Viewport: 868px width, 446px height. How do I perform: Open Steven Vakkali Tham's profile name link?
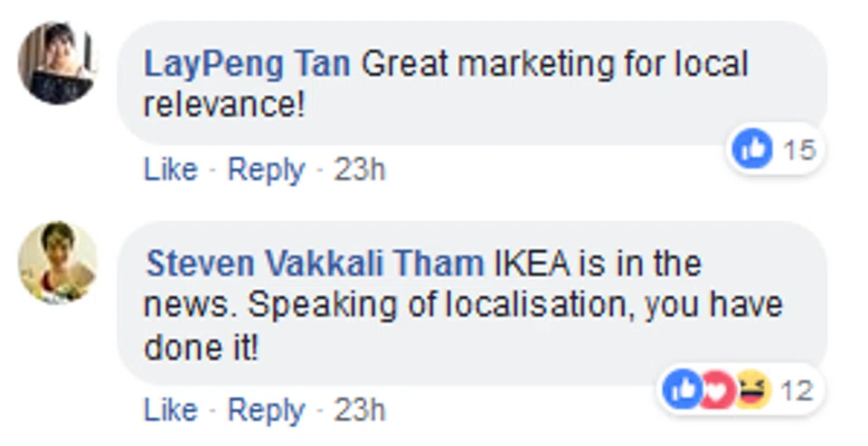(315, 264)
